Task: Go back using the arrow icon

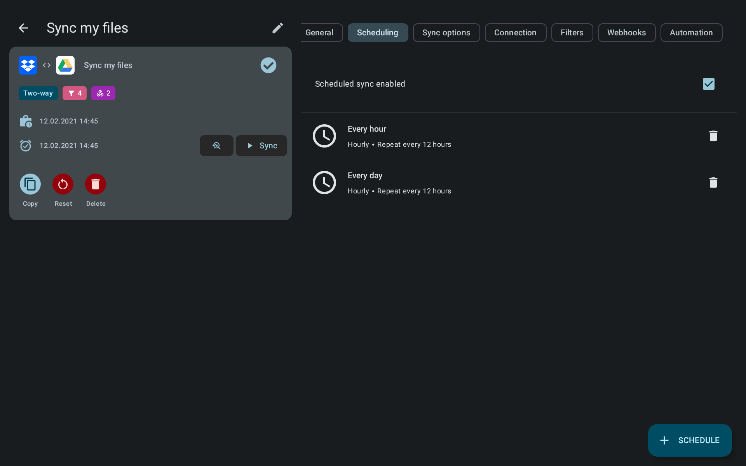Action: coord(23,28)
